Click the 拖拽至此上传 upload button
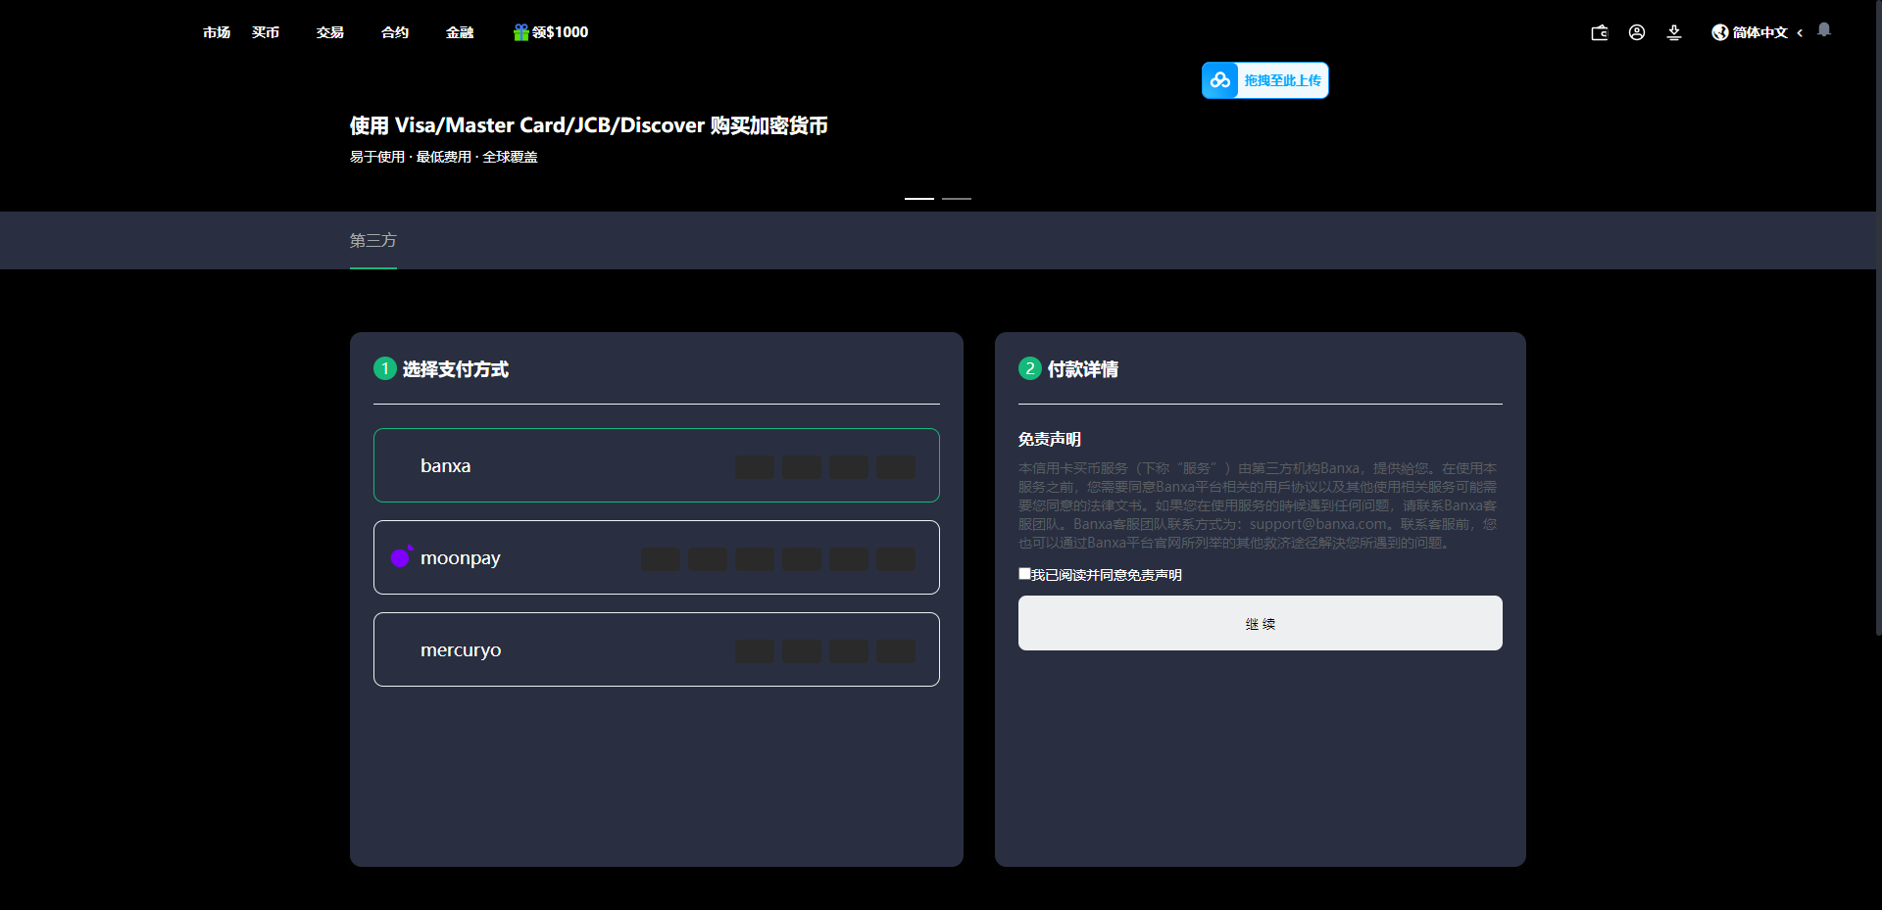The height and width of the screenshot is (910, 1882). point(1282,79)
